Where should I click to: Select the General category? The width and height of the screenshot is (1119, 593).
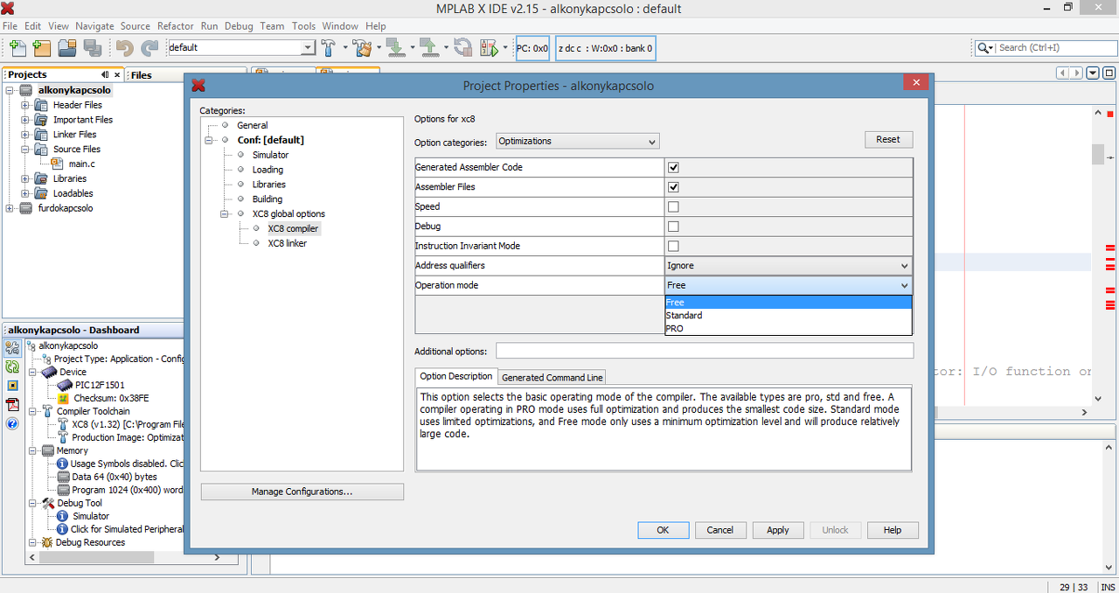click(252, 125)
